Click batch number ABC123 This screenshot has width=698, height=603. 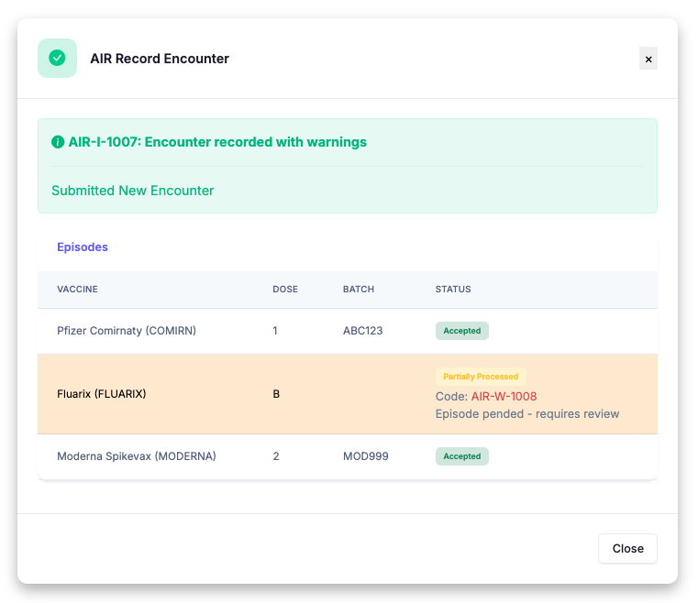point(363,331)
